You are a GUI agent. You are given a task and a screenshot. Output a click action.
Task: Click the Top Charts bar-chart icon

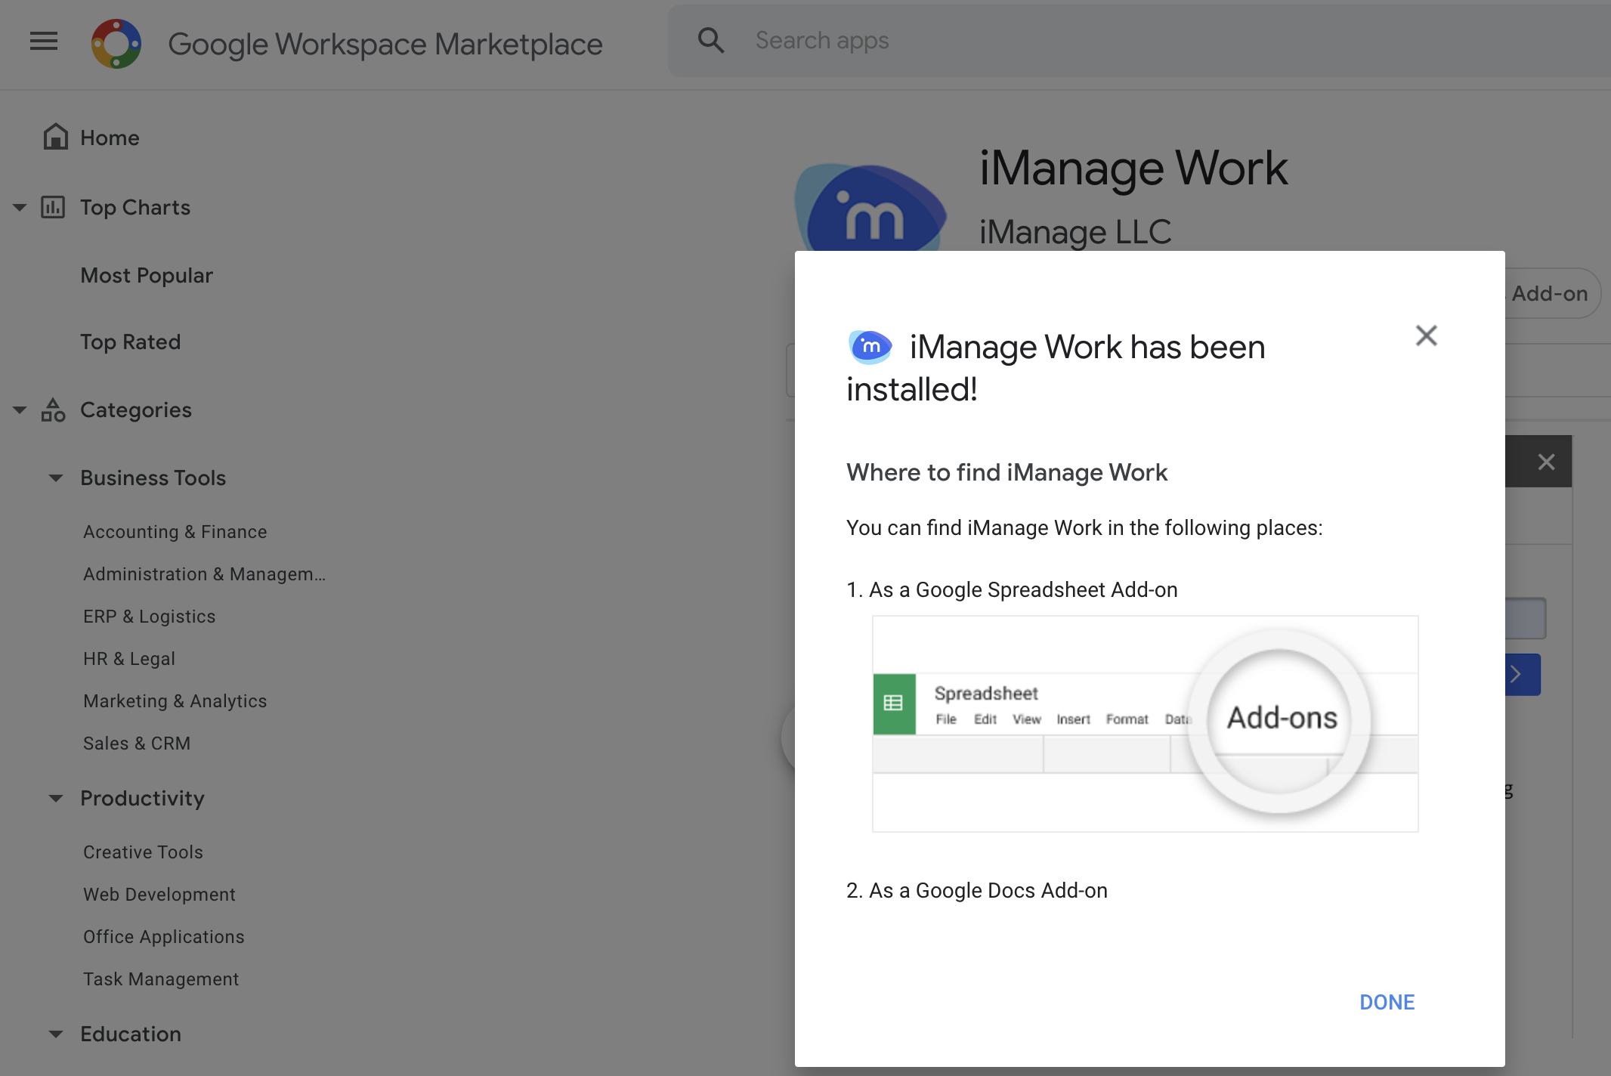click(x=53, y=207)
